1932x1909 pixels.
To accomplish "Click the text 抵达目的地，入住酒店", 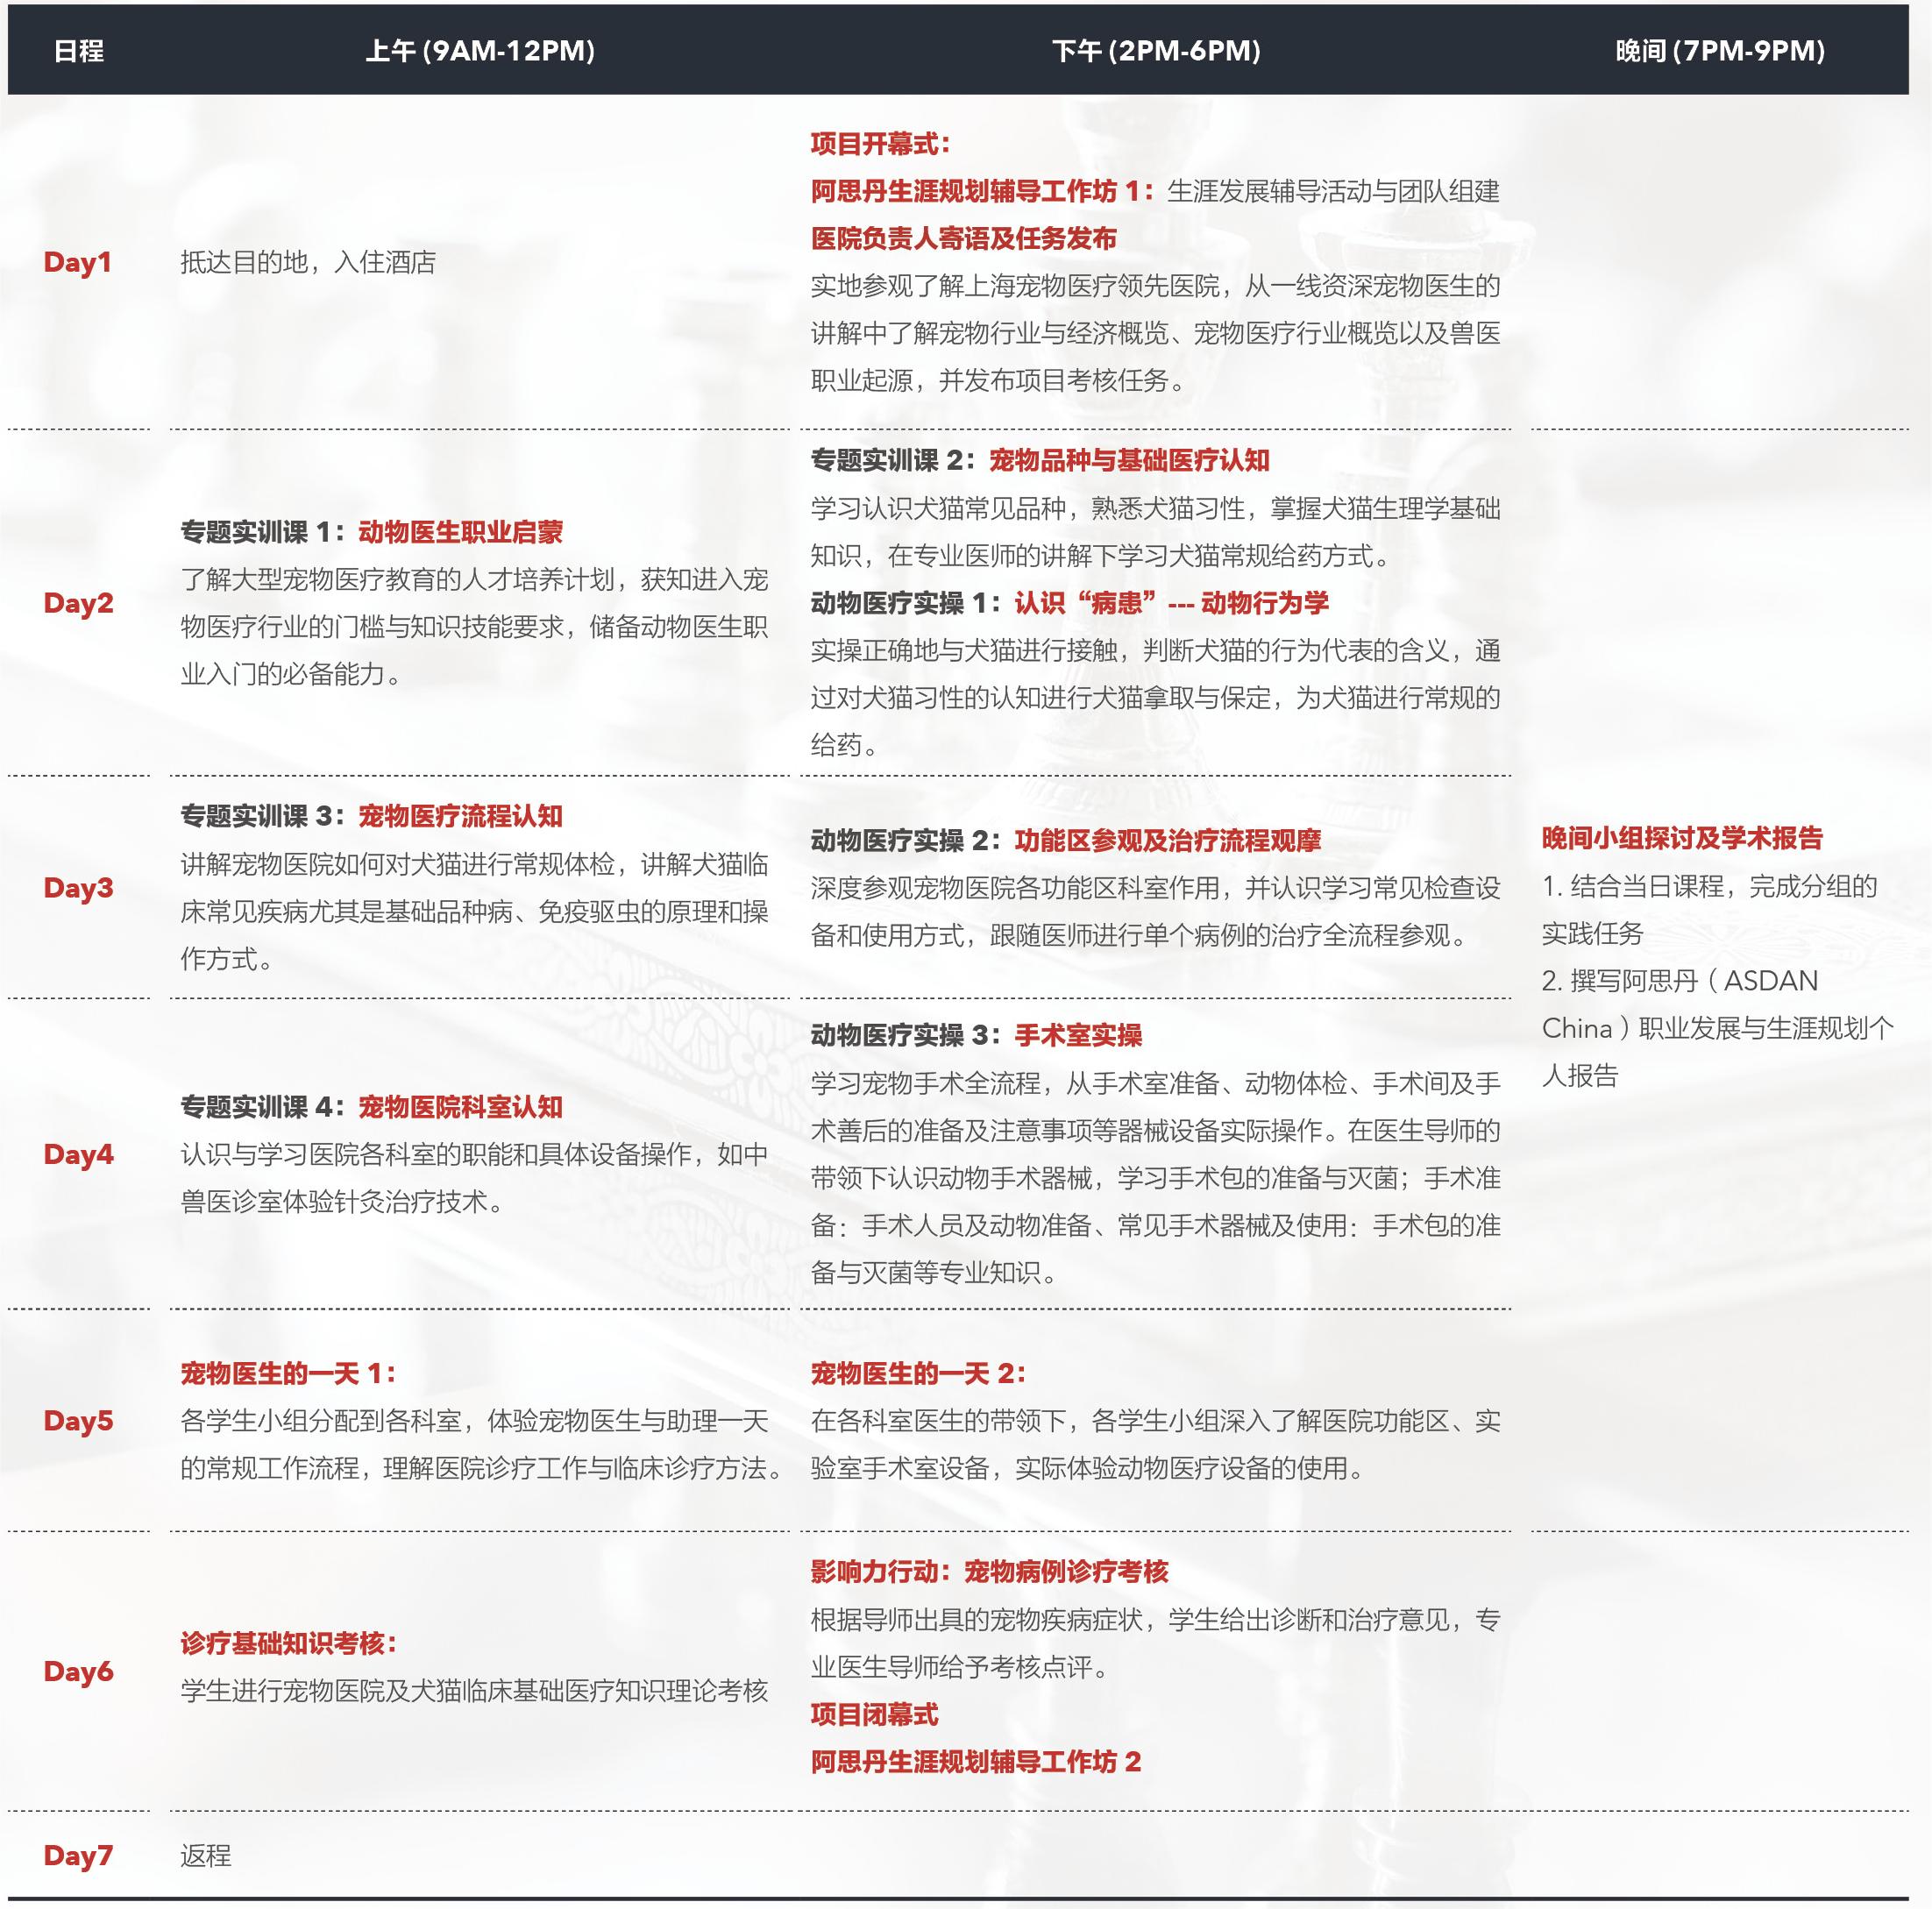I will (308, 262).
